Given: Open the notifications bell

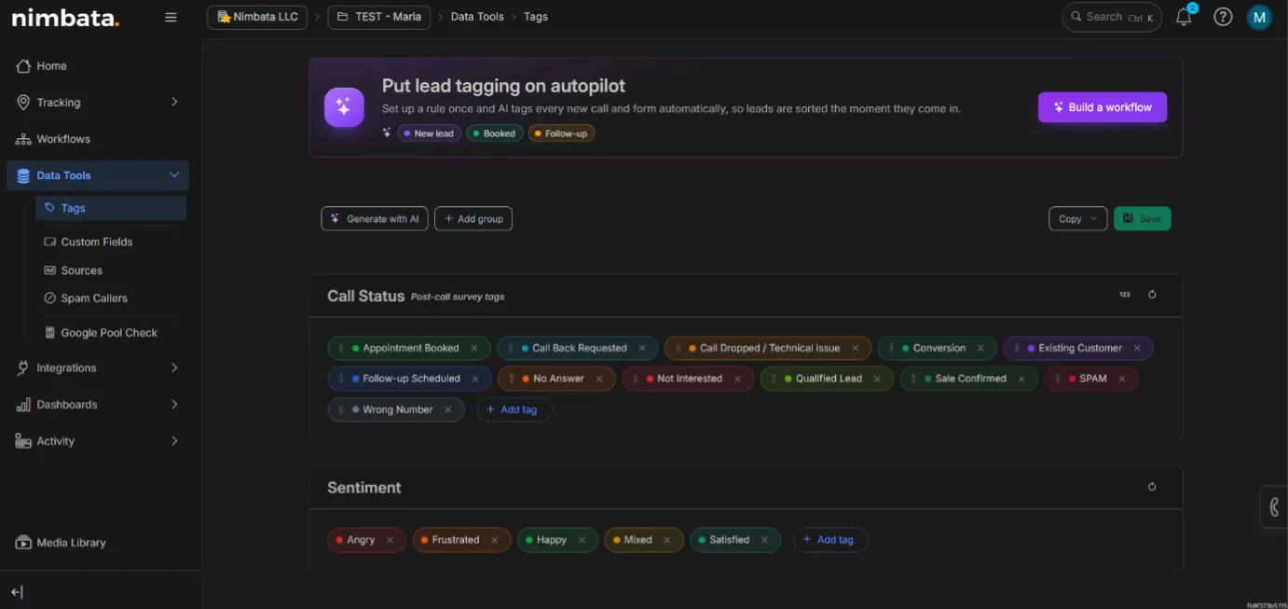Looking at the screenshot, I should click(x=1184, y=17).
